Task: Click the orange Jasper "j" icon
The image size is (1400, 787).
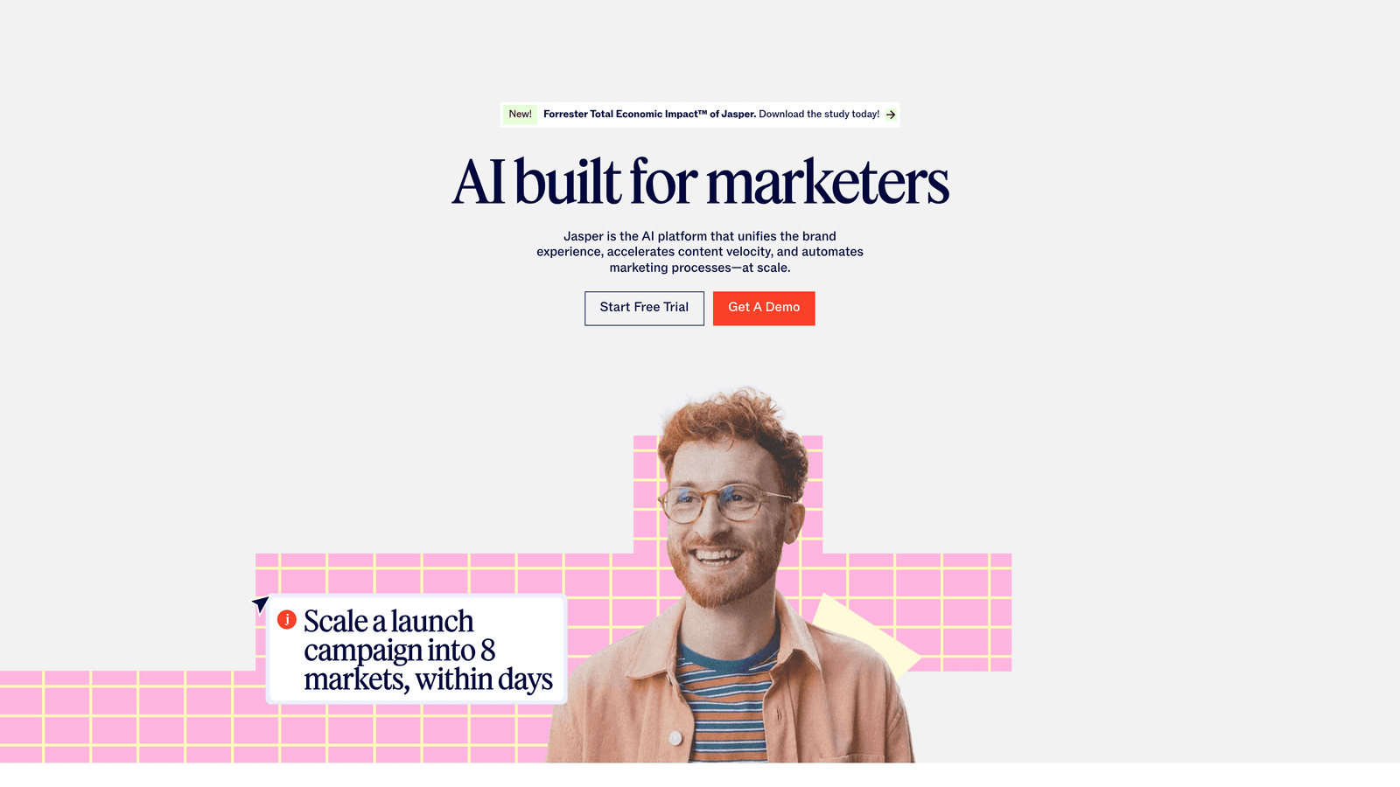Action: (x=287, y=620)
